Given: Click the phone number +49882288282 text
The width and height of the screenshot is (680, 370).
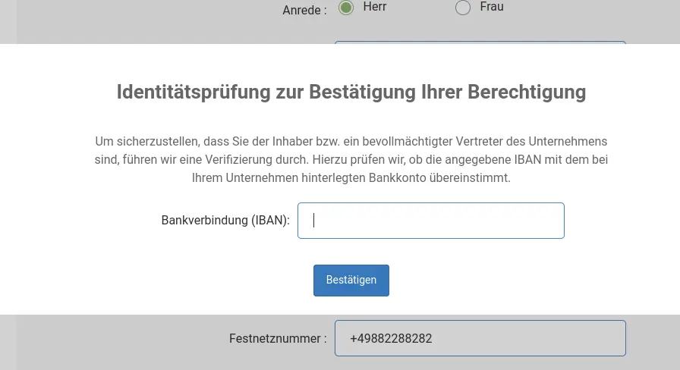Looking at the screenshot, I should click(x=391, y=339).
